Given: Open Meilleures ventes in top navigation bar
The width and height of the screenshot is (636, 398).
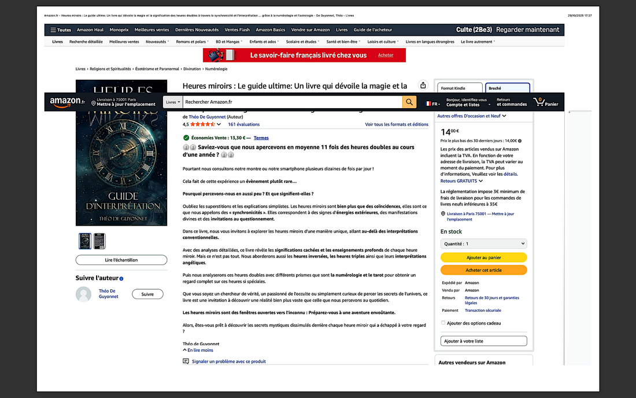Looking at the screenshot, I should click(x=151, y=30).
